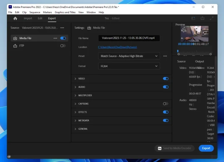Open the Help menu

(101, 12)
